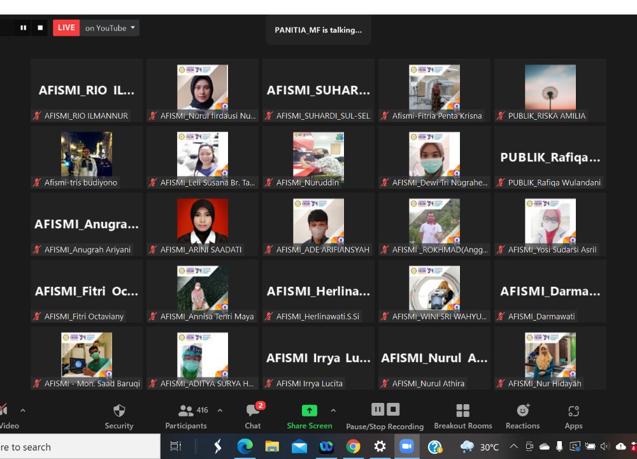Open the Apps panel
This screenshot has height=459, width=637.
(573, 416)
